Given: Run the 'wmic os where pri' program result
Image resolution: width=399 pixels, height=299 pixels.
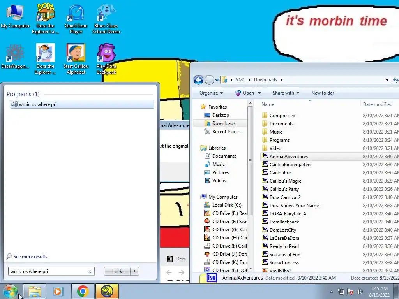Looking at the screenshot, I should 82,104.
